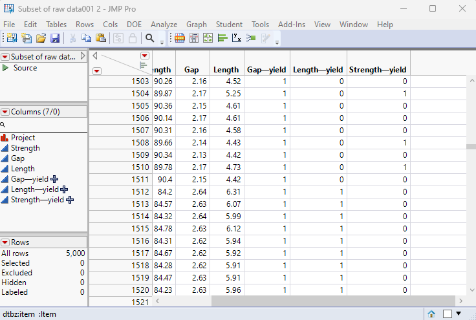Image resolution: width=476 pixels, height=320 pixels.
Task: Collapse the side panels with the triangle
Action: tap(96, 56)
